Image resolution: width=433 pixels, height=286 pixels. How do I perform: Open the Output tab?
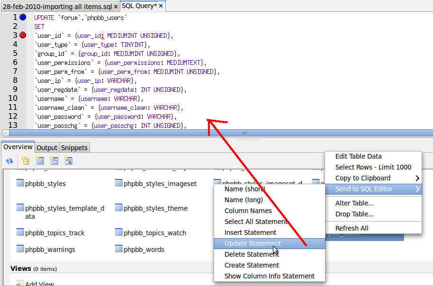(47, 148)
